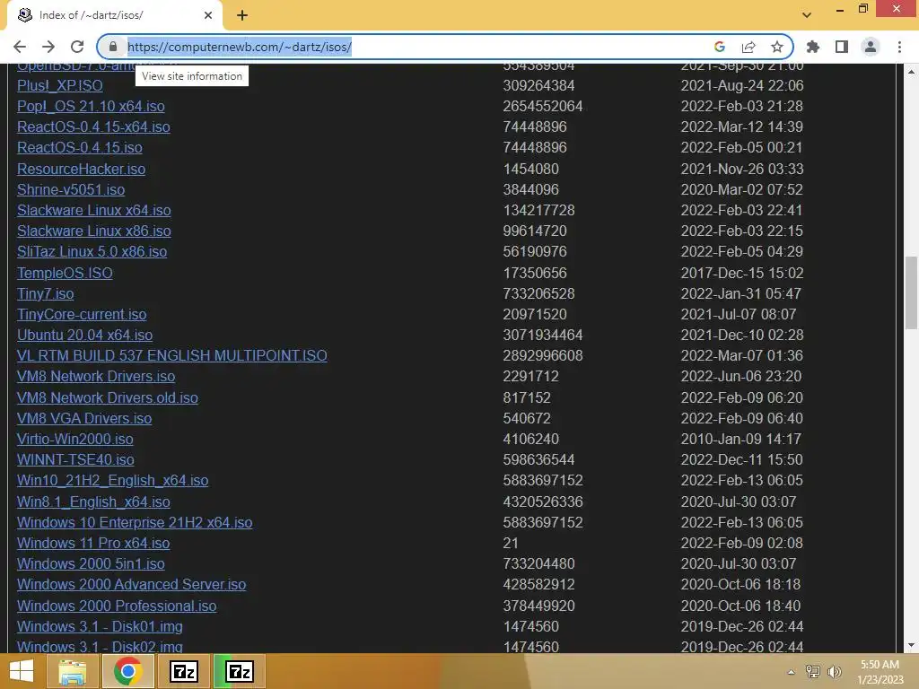Go back to the previous page
This screenshot has height=689, width=919.
[x=20, y=47]
